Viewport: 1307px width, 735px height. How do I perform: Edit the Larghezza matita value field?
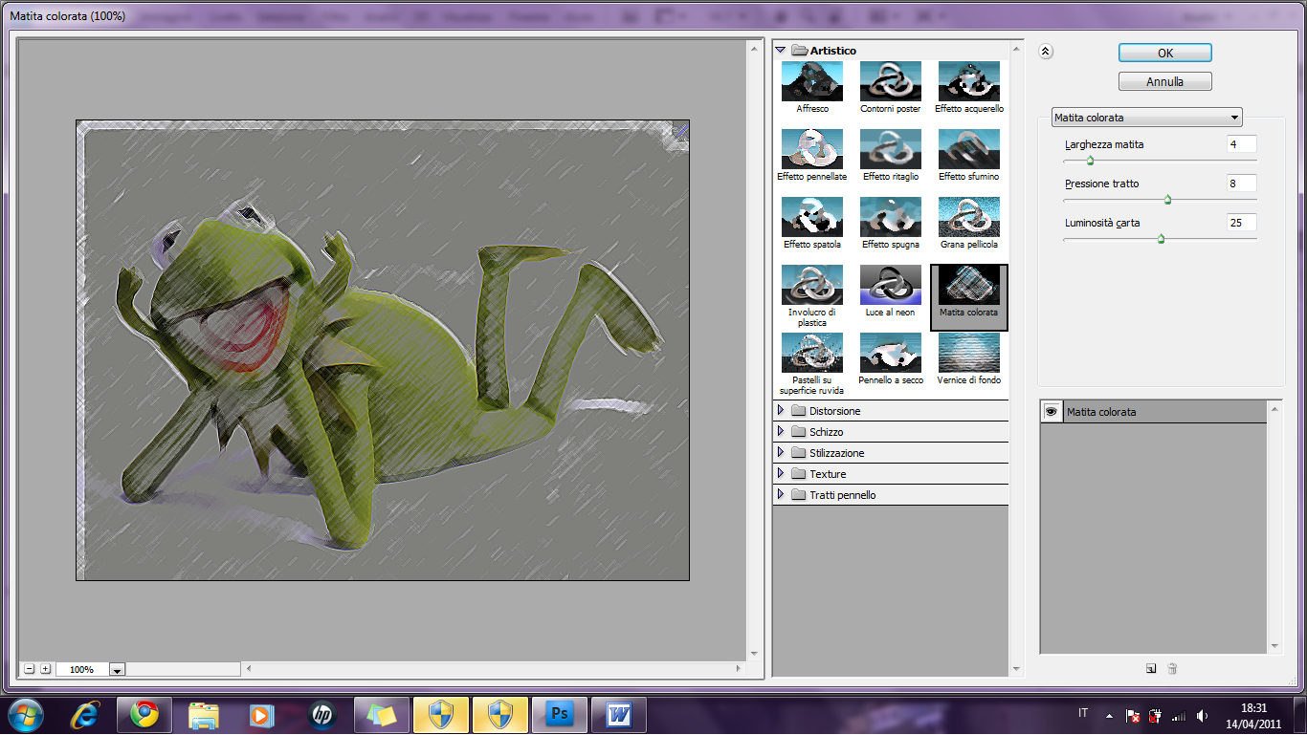tap(1242, 144)
